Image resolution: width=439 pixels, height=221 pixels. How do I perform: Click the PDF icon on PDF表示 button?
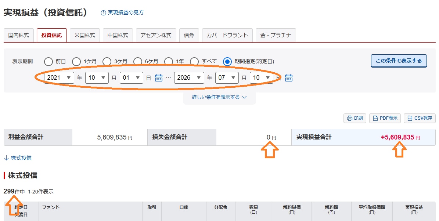click(375, 118)
